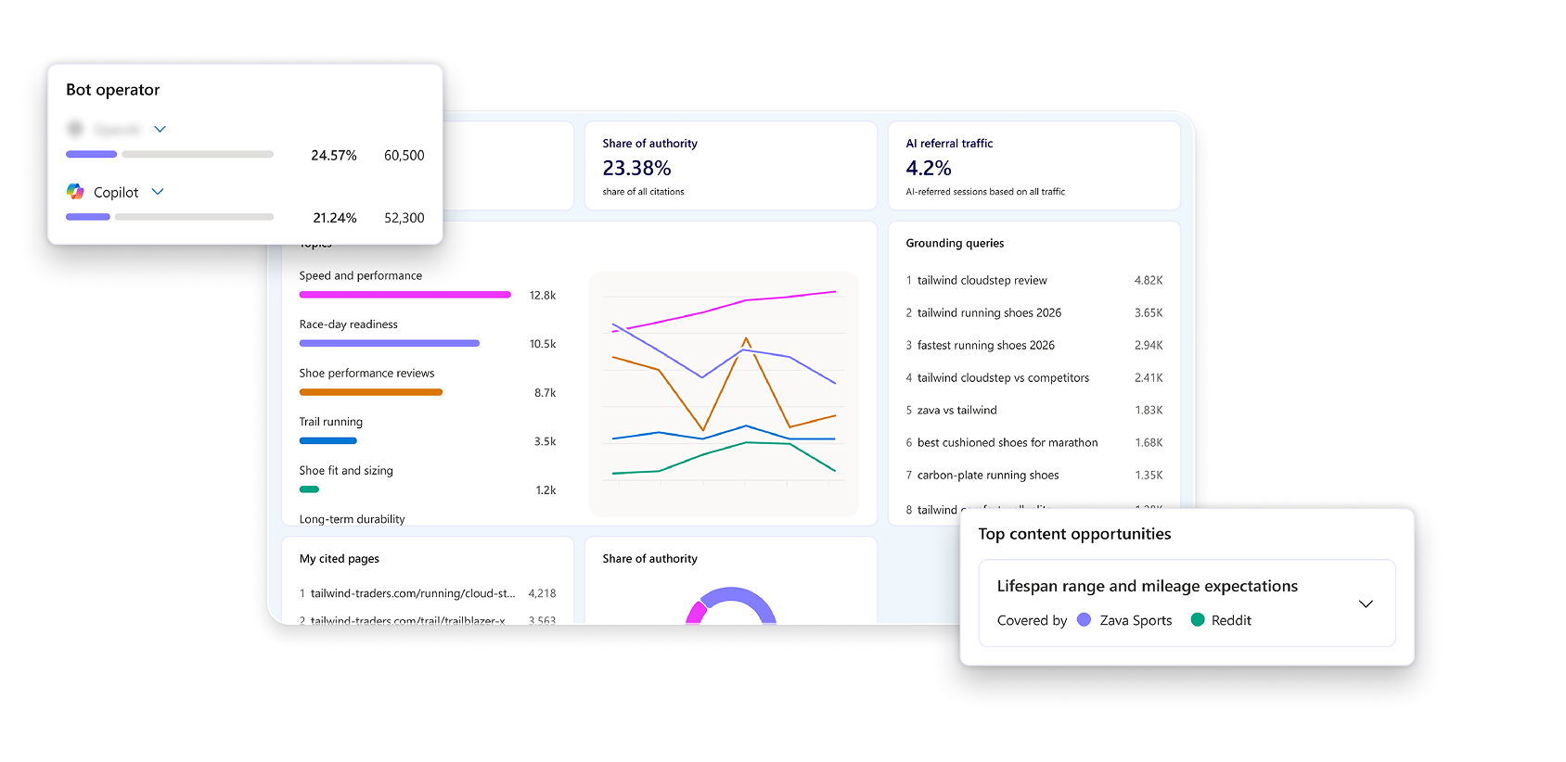Expand the blurred first bot operator chevron
1566x762 pixels.
(160, 129)
